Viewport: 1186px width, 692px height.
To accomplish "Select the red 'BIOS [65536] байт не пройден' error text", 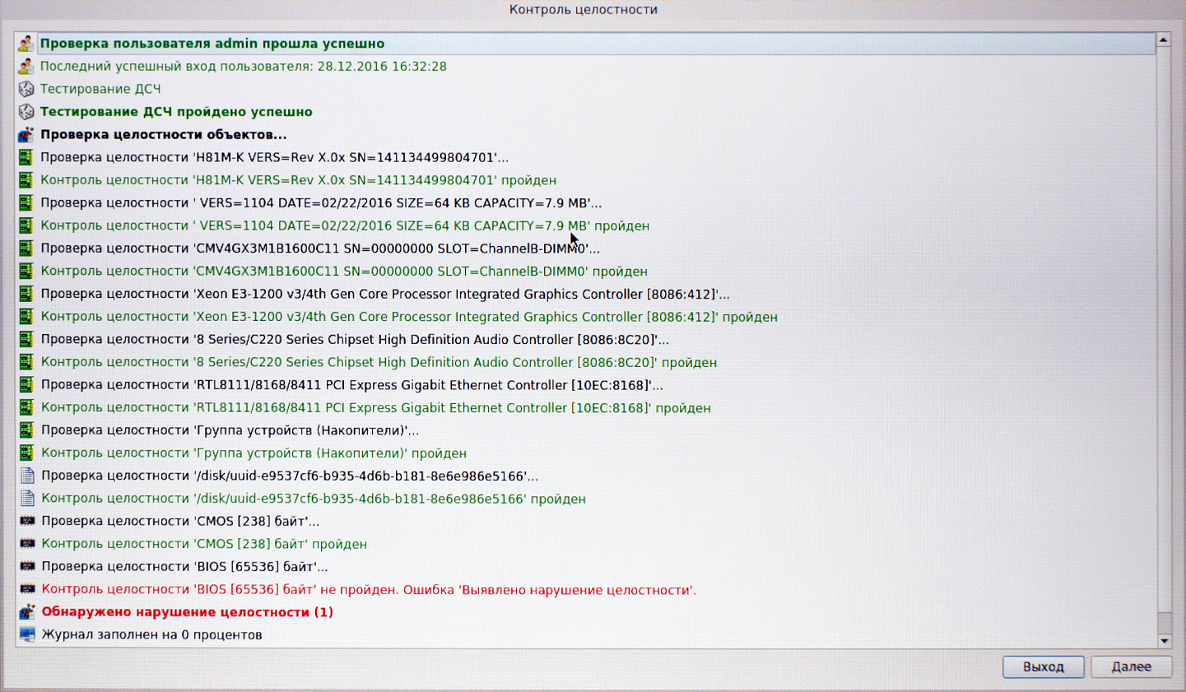I will tap(369, 590).
